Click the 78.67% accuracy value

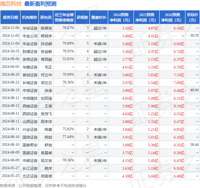point(68,28)
